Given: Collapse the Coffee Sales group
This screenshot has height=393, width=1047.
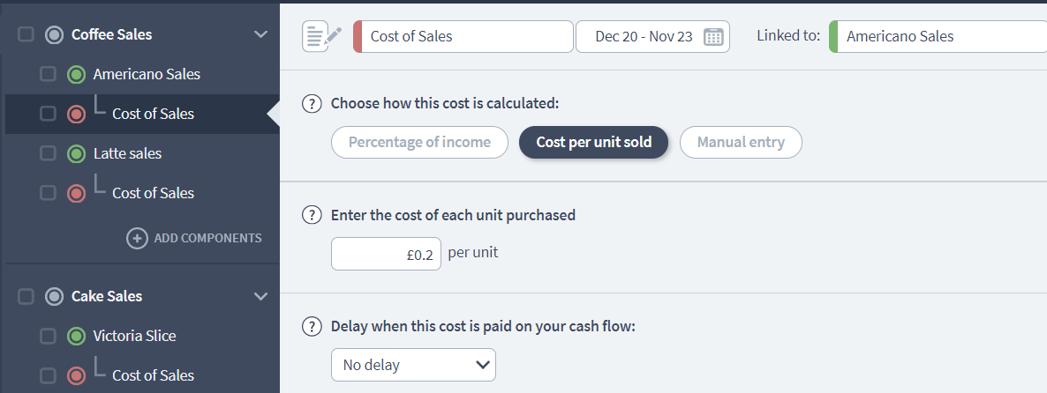Looking at the screenshot, I should [260, 34].
